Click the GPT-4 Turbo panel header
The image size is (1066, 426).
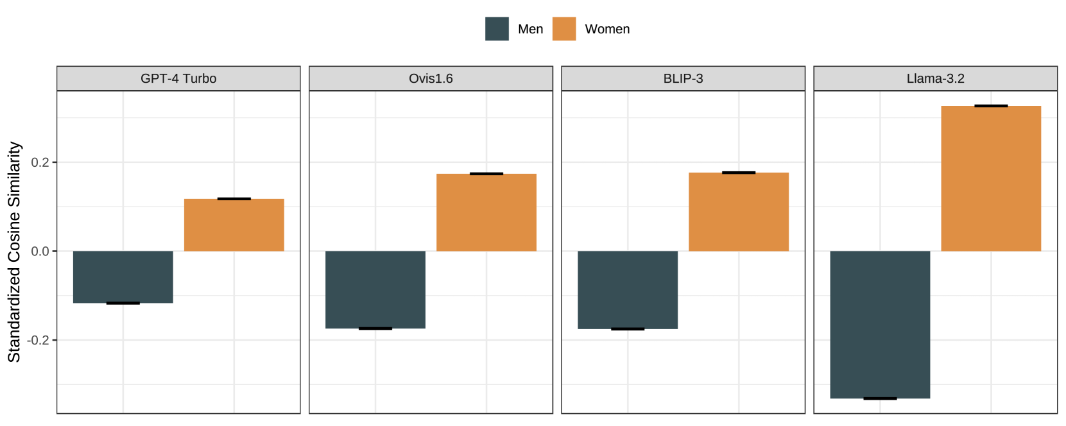pyautogui.click(x=178, y=78)
